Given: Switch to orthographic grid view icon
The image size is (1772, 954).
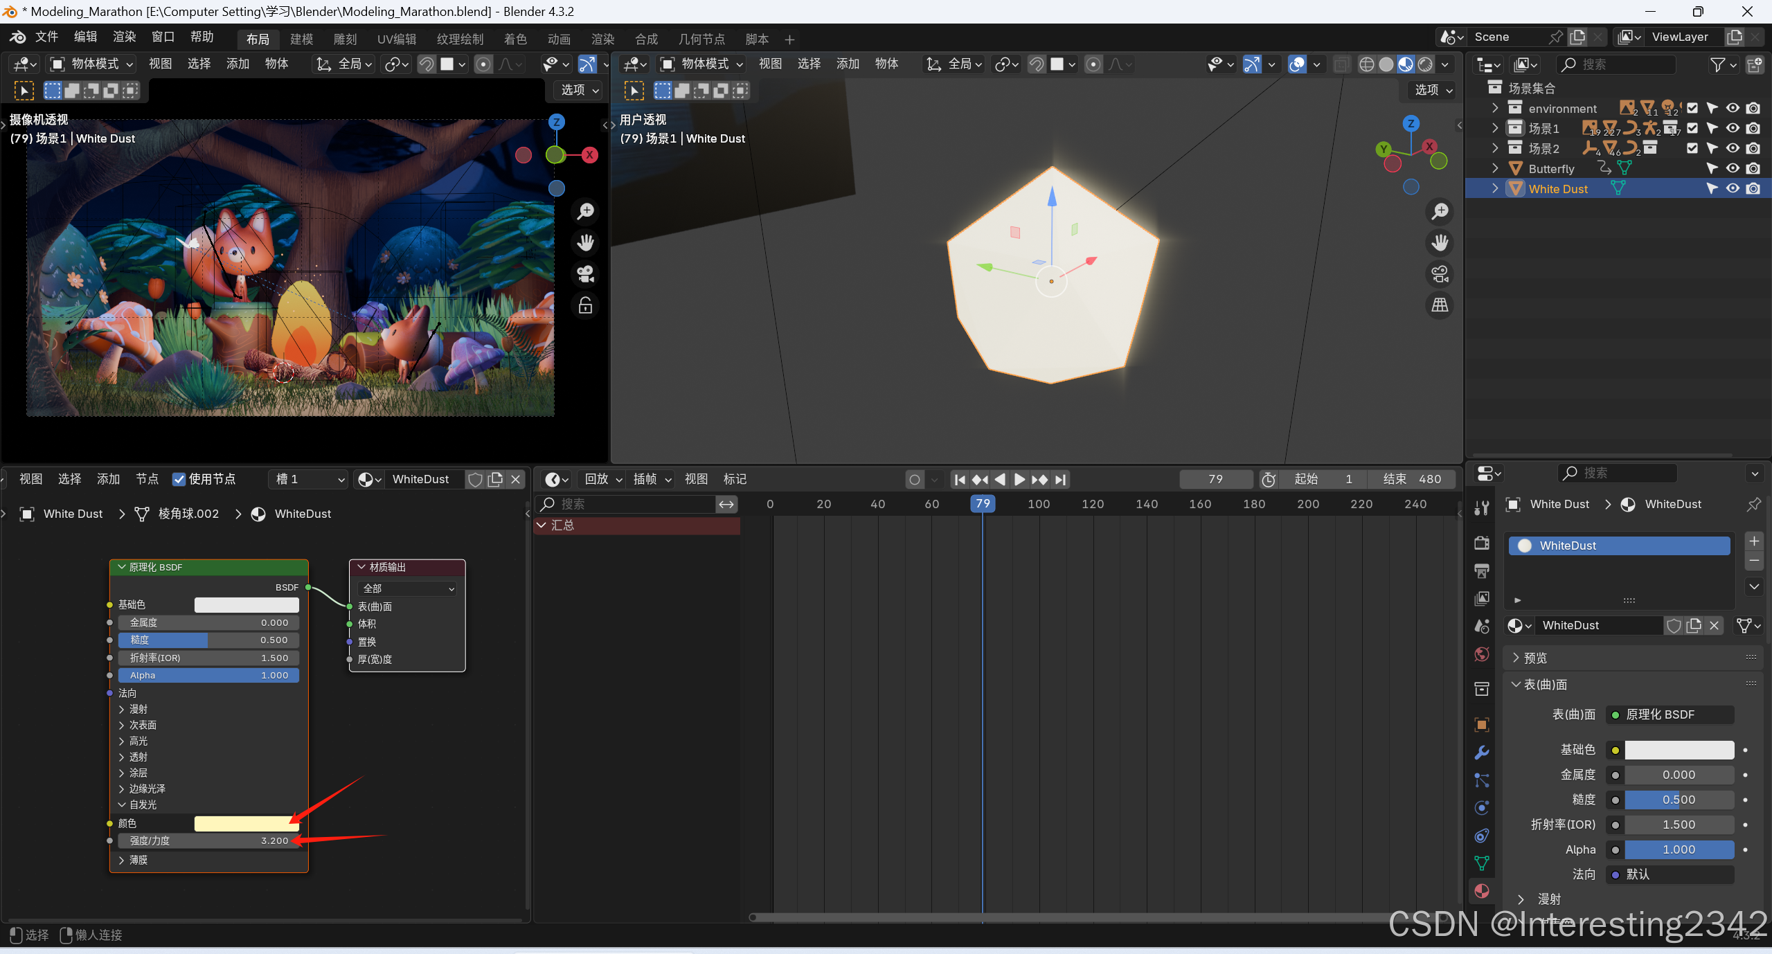Looking at the screenshot, I should [x=1440, y=305].
